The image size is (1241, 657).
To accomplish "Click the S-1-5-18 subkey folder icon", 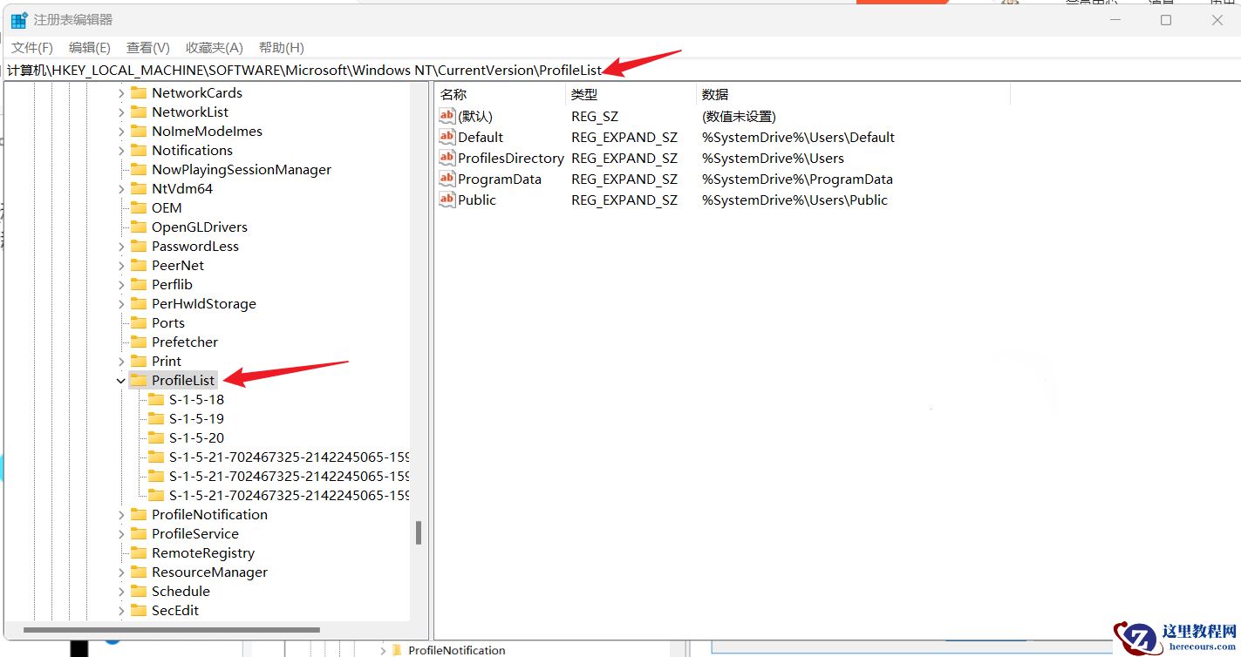I will pos(155,399).
